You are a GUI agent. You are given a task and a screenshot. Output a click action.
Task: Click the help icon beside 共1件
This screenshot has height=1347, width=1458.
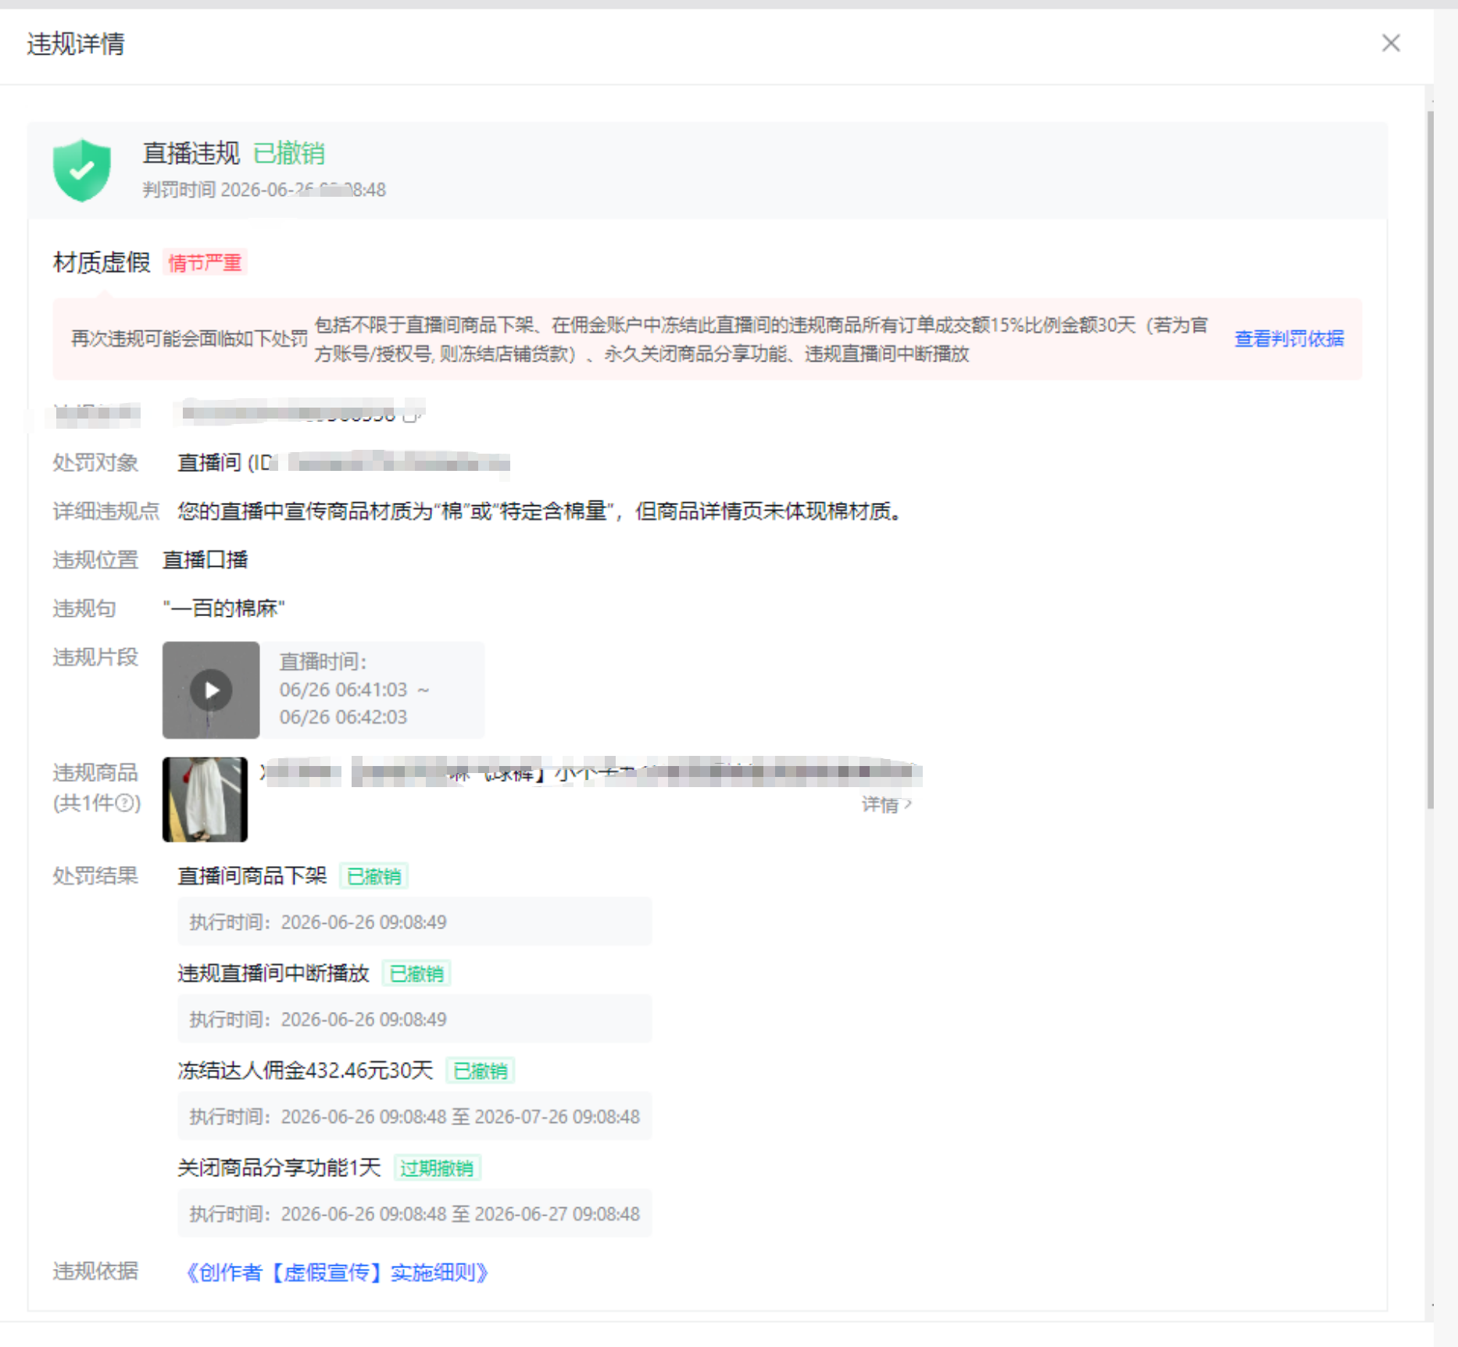click(x=126, y=803)
